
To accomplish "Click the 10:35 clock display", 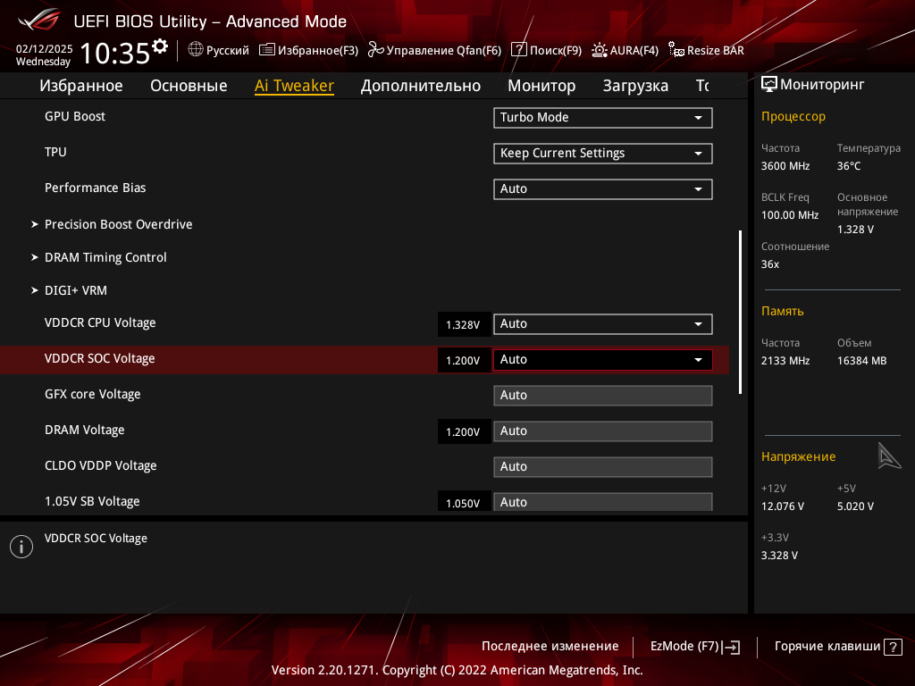I will coord(115,53).
